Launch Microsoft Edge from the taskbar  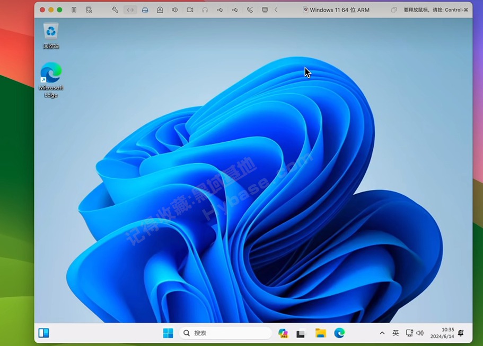(339, 333)
